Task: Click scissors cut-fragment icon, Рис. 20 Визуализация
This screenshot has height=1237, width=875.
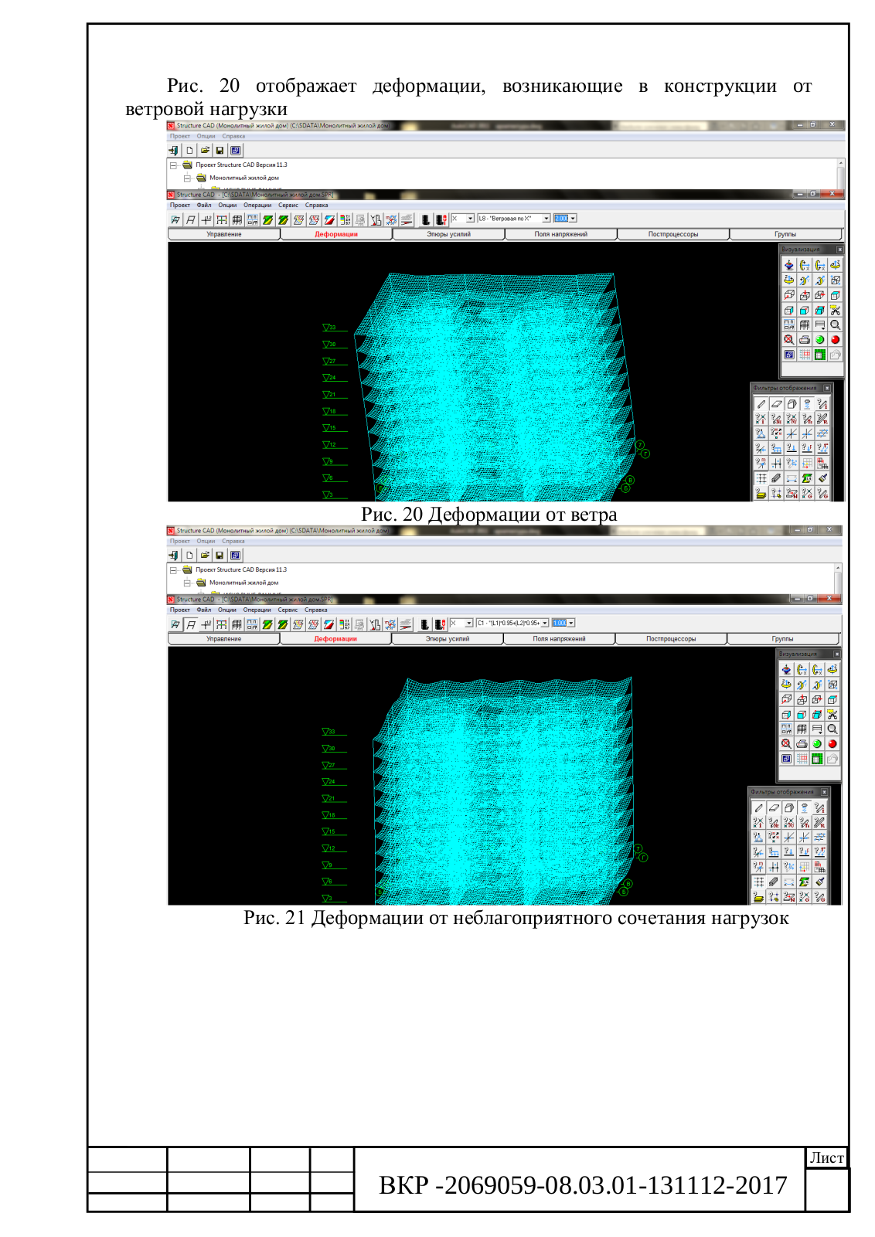Action: (835, 310)
